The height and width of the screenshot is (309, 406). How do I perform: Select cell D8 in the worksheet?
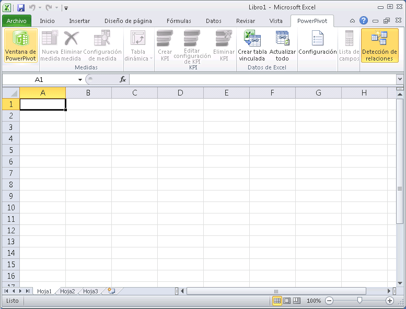[x=180, y=184]
